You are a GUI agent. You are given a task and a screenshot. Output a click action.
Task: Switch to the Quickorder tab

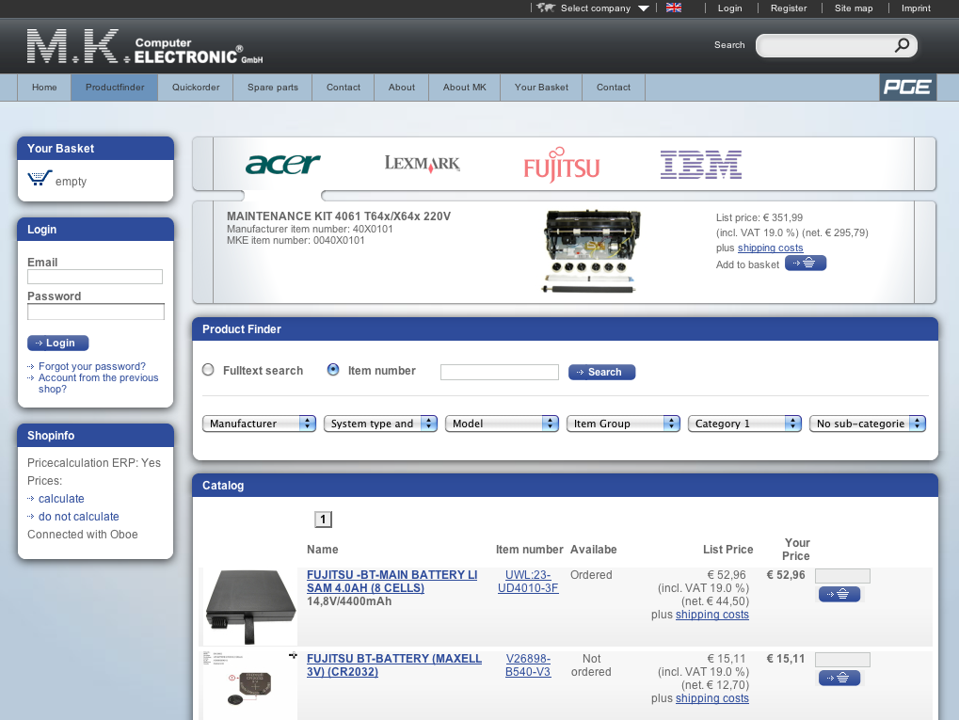point(194,87)
